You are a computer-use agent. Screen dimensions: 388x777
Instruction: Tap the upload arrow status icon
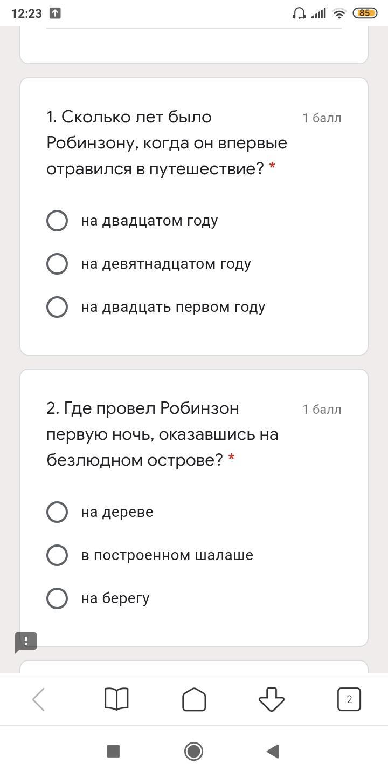[55, 13]
